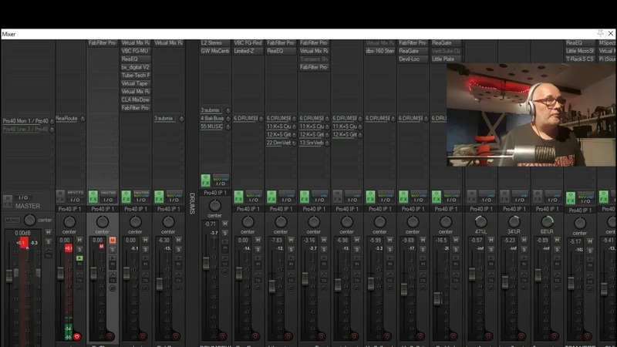617x347 pixels.
Task: Mute the 34%R panned track
Action: click(x=524, y=240)
